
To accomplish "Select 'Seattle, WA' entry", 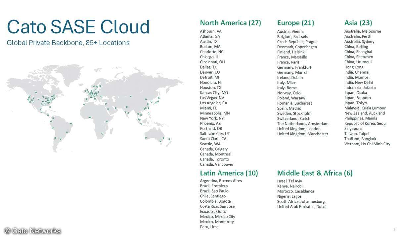I will [210, 144].
